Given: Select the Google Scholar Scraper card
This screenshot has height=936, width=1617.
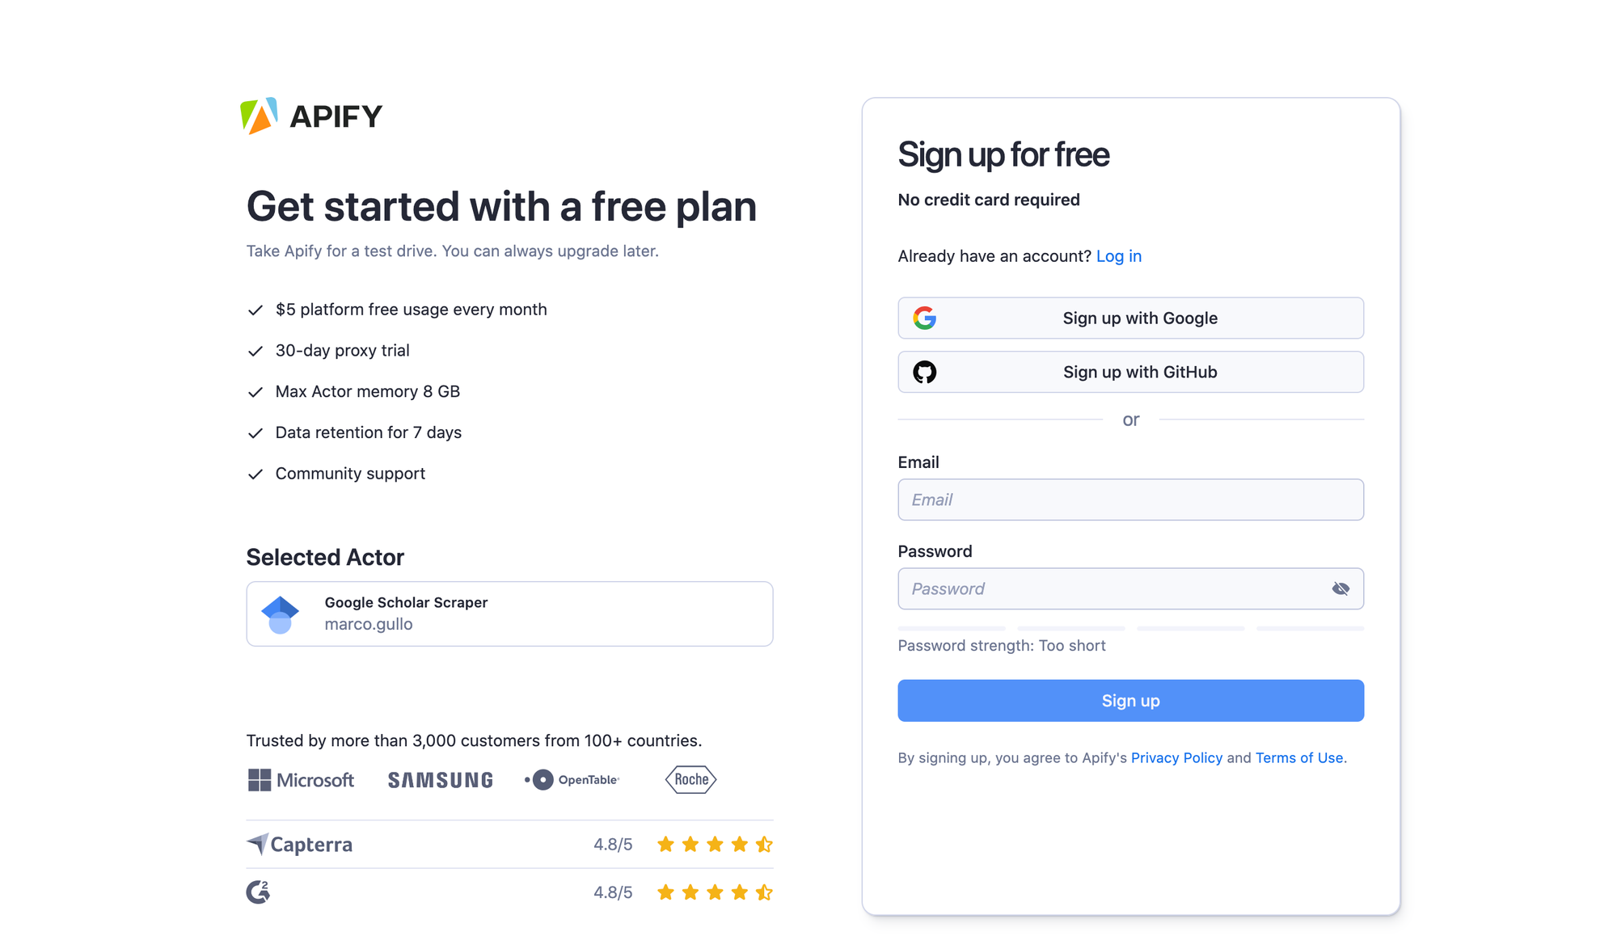Looking at the screenshot, I should tap(509, 613).
